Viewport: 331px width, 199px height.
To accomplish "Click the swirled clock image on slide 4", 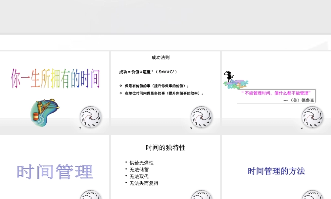I will (x=312, y=117).
